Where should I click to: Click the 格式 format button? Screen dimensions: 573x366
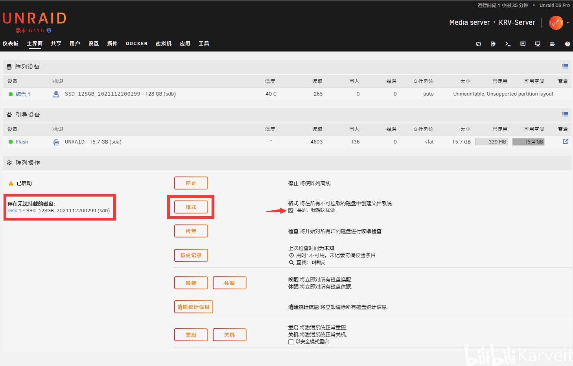[x=191, y=207]
